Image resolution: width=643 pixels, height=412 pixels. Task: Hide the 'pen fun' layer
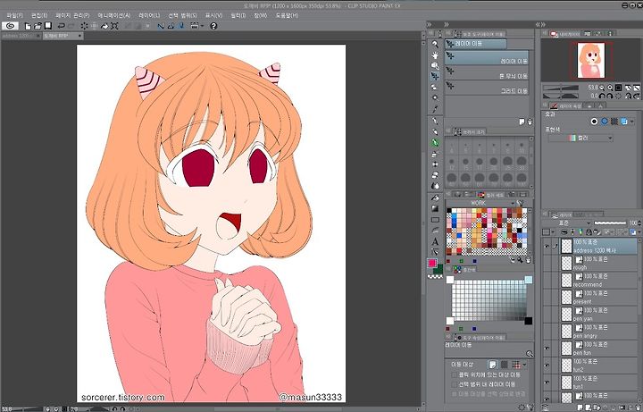pyautogui.click(x=547, y=348)
